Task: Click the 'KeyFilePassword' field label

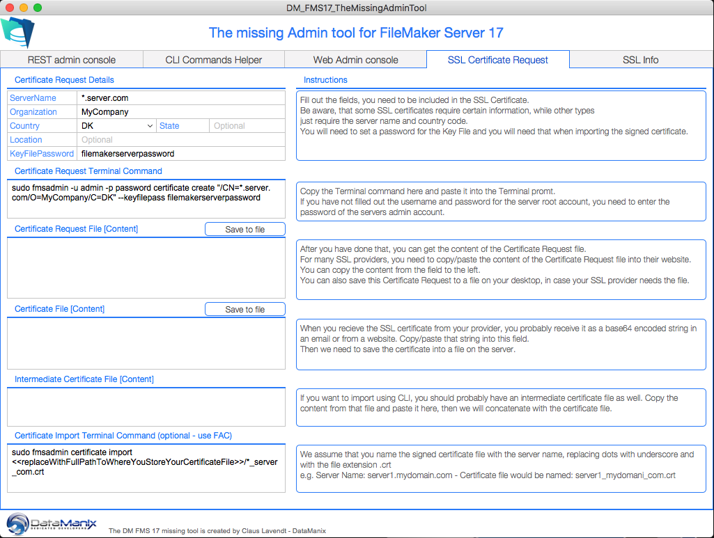Action: point(41,154)
